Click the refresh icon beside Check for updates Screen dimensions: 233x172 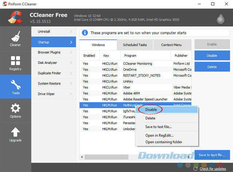click(196, 169)
